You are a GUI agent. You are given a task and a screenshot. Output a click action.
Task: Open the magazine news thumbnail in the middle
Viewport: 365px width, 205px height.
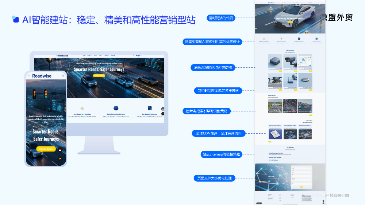pyautogui.click(x=290, y=134)
